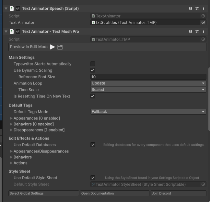Click the Default Style Sheet label
The width and height of the screenshot is (210, 202).
pyautogui.click(x=31, y=184)
